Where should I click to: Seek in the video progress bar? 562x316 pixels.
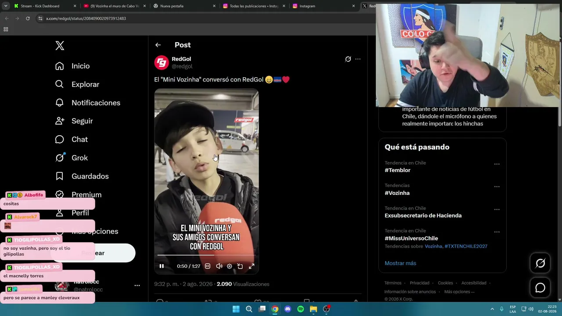point(206,255)
